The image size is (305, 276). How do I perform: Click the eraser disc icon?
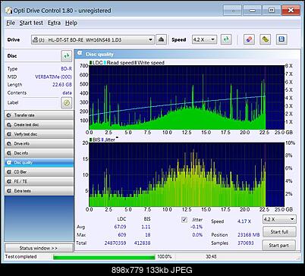(x=249, y=39)
